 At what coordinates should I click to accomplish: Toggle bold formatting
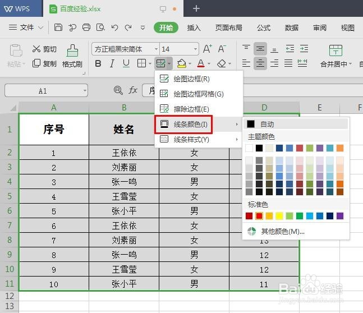pos(98,63)
